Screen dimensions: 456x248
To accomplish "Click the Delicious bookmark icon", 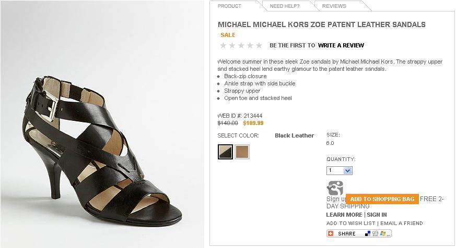I will (368, 233).
